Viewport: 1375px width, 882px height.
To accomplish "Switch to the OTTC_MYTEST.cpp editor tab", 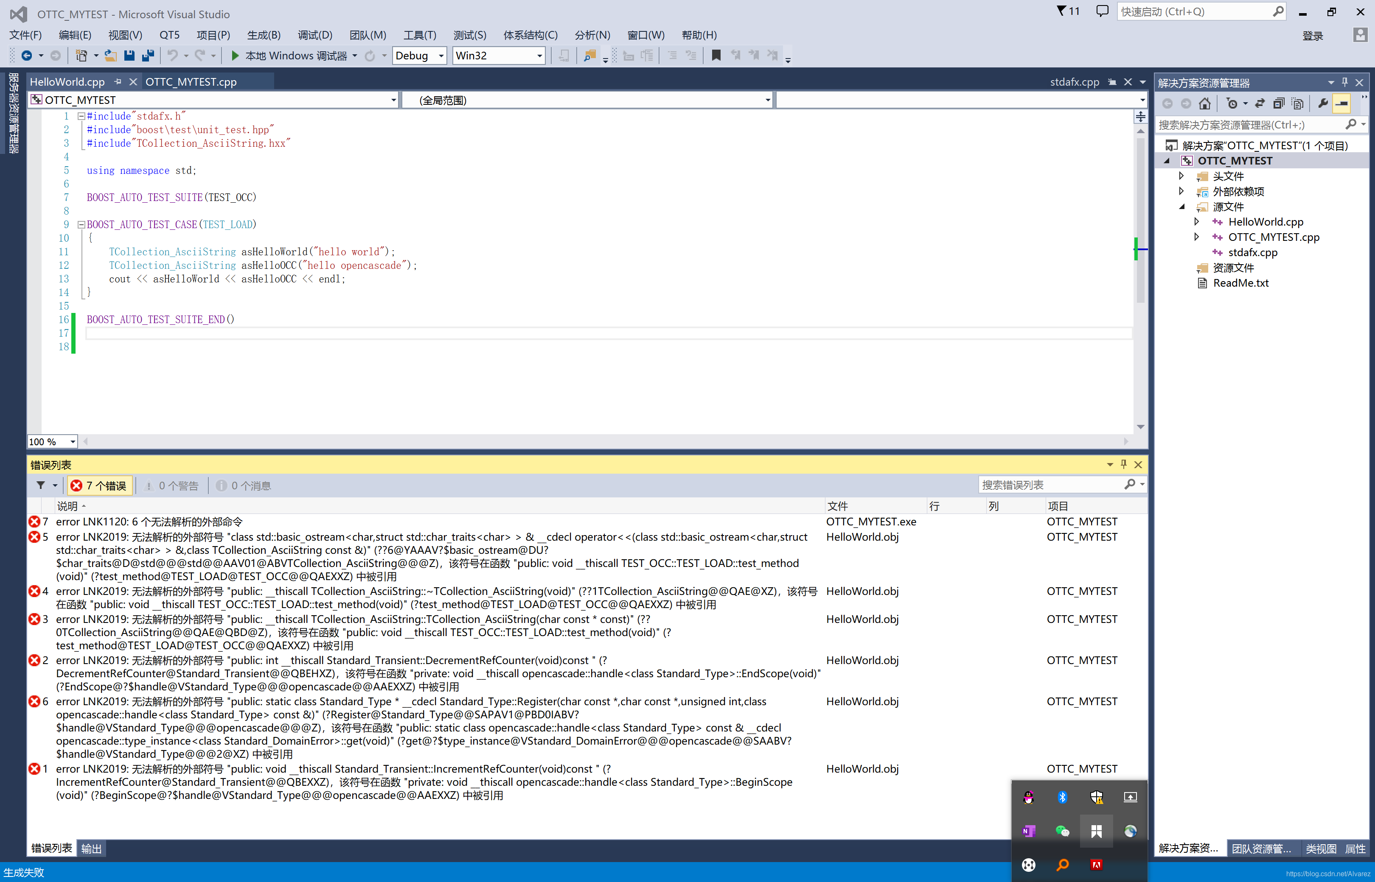I will click(x=191, y=82).
